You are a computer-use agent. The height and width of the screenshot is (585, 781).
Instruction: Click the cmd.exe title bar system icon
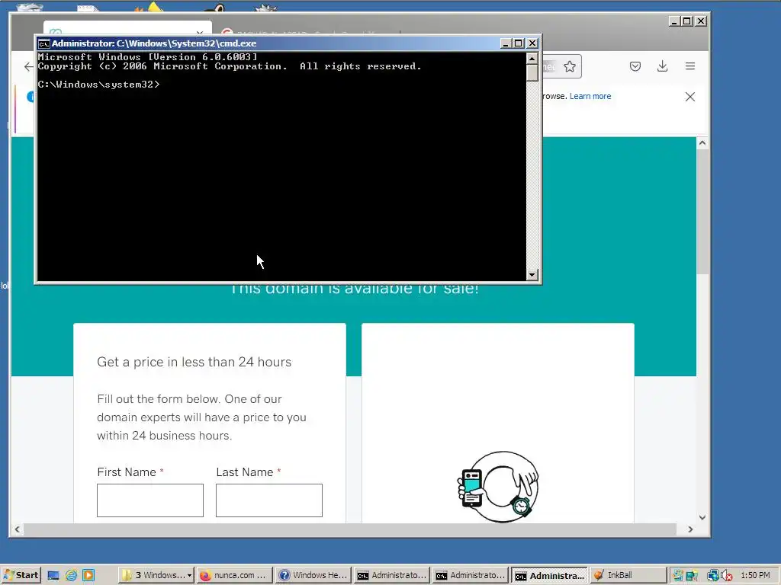(43, 43)
